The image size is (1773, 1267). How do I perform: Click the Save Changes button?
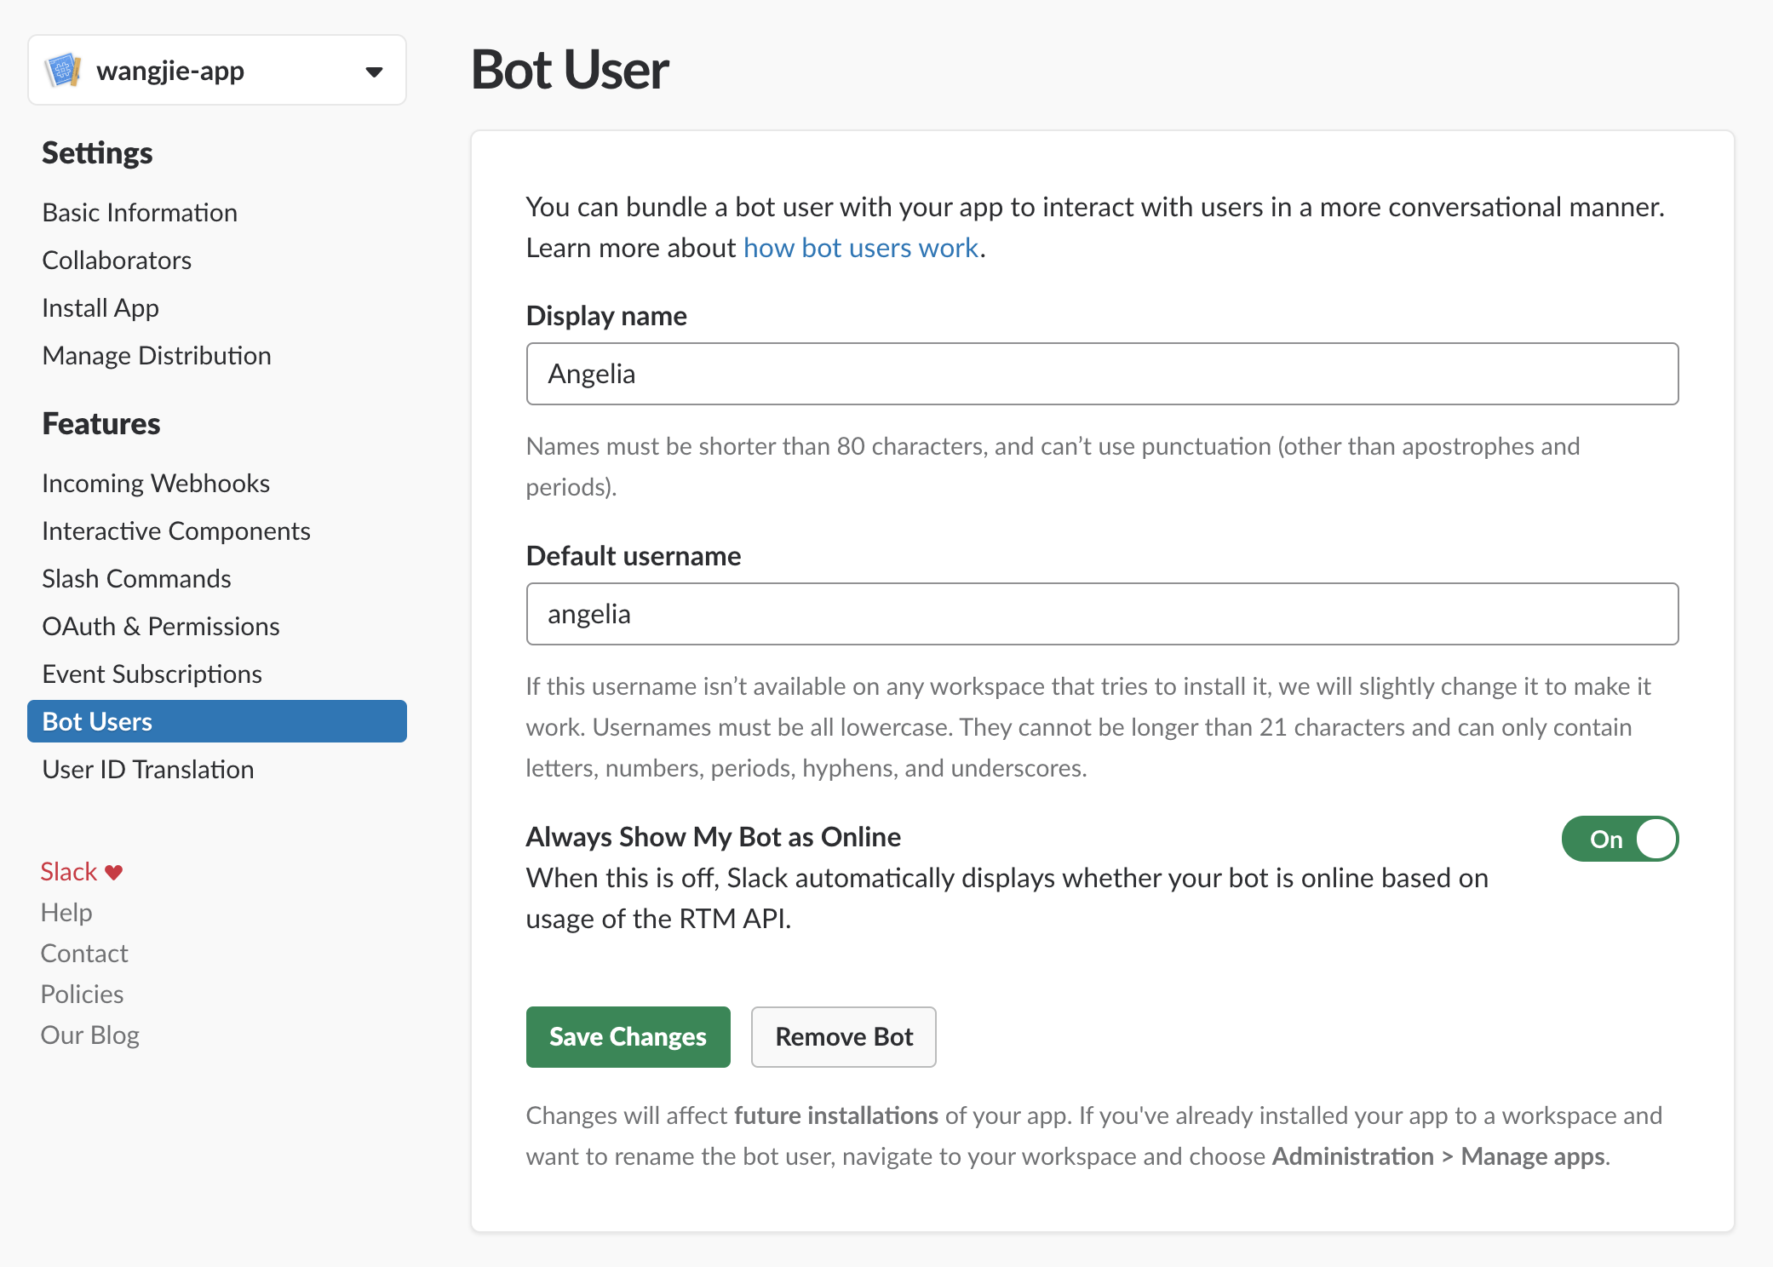coord(628,1036)
